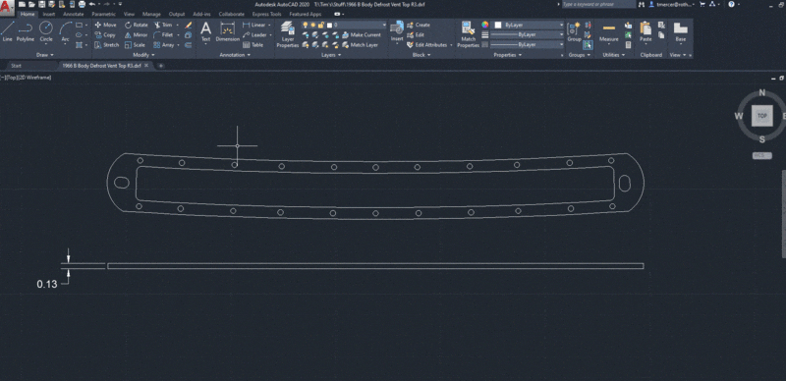Open the object color wheel swatch
The image size is (786, 381).
(484, 25)
